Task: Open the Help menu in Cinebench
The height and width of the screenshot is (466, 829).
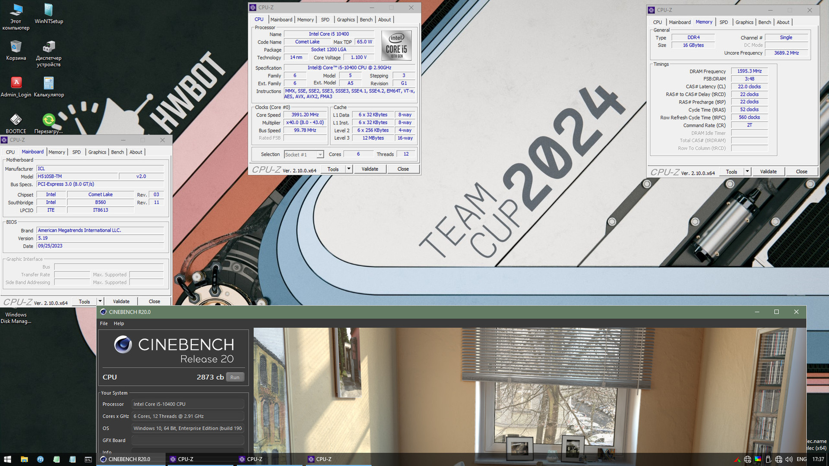Action: pos(119,324)
